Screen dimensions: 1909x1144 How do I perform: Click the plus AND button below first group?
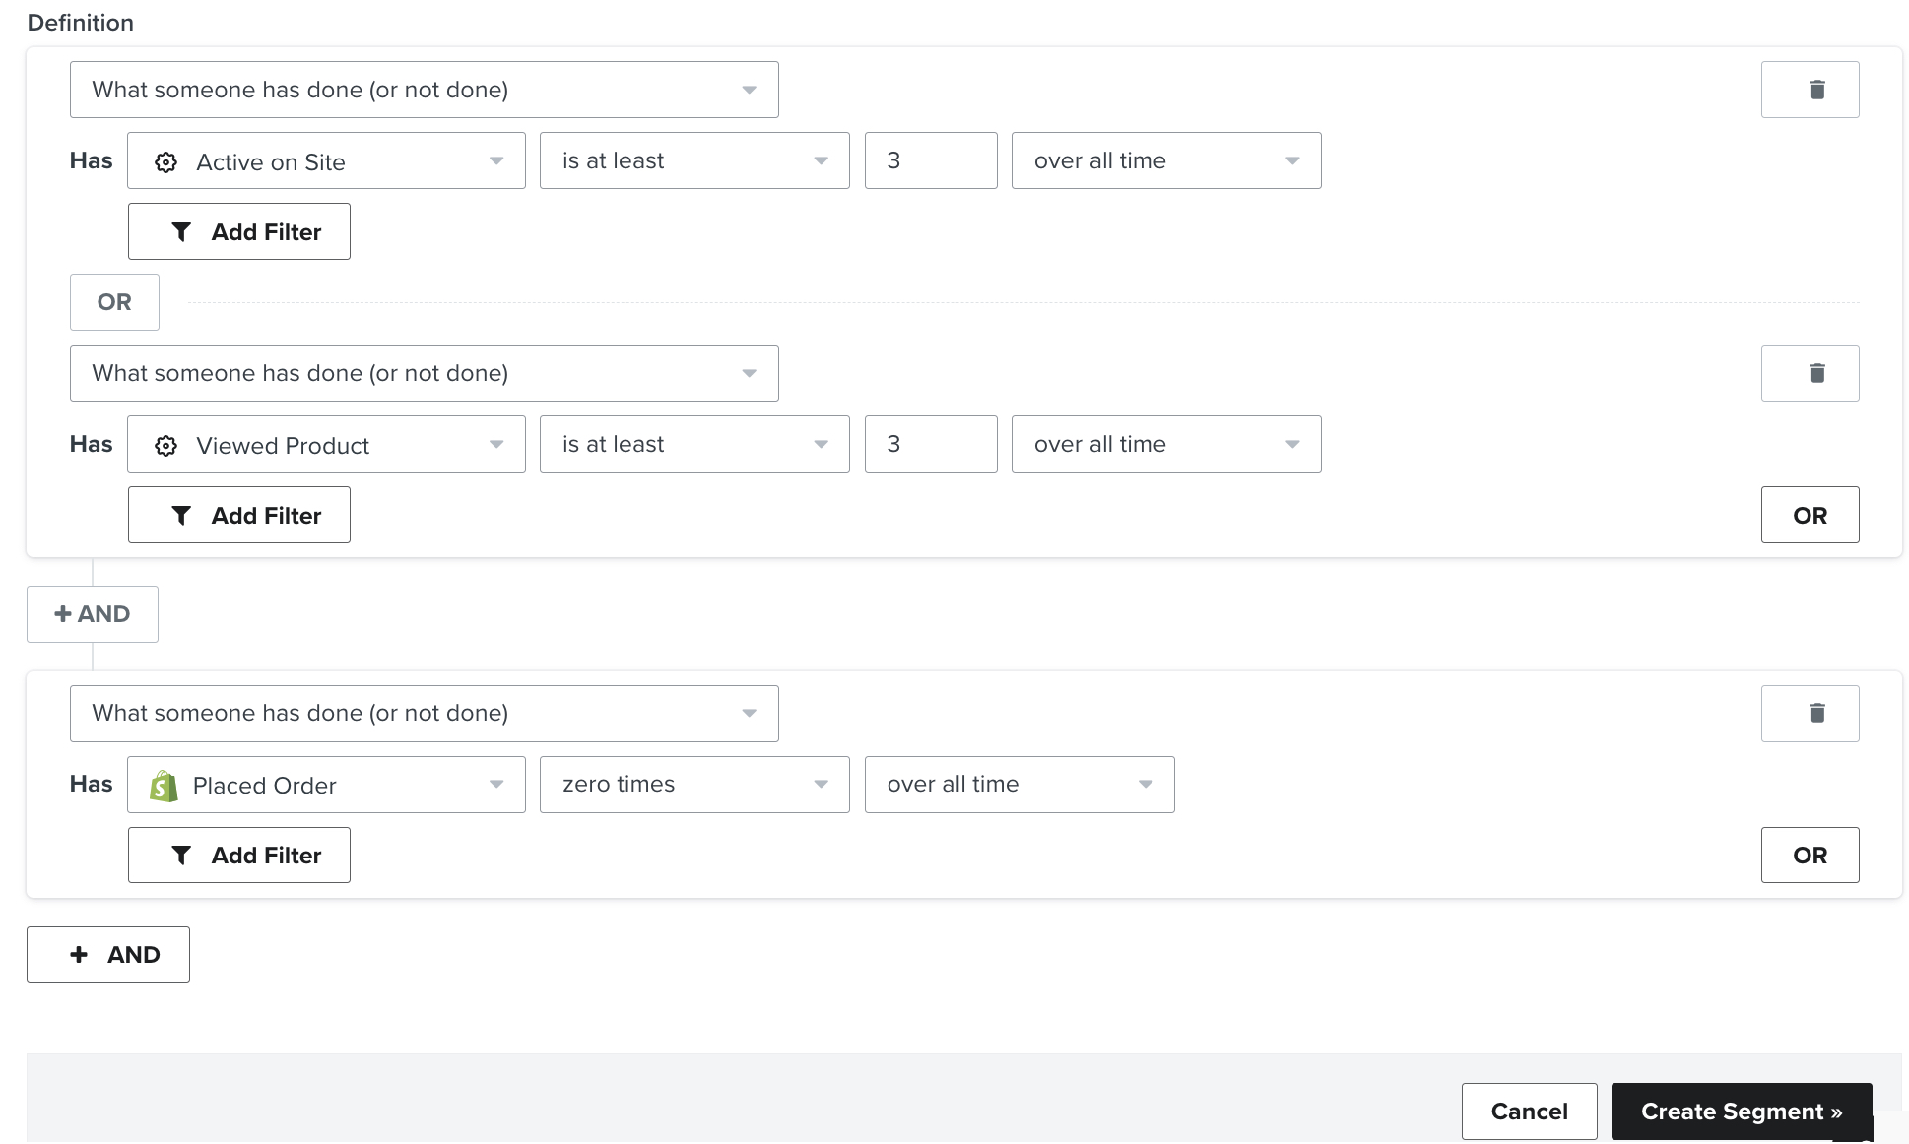(x=92, y=612)
